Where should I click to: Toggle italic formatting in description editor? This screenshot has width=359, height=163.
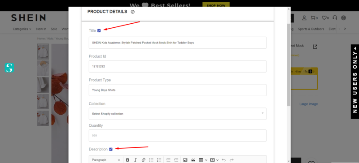pyautogui.click(x=136, y=160)
